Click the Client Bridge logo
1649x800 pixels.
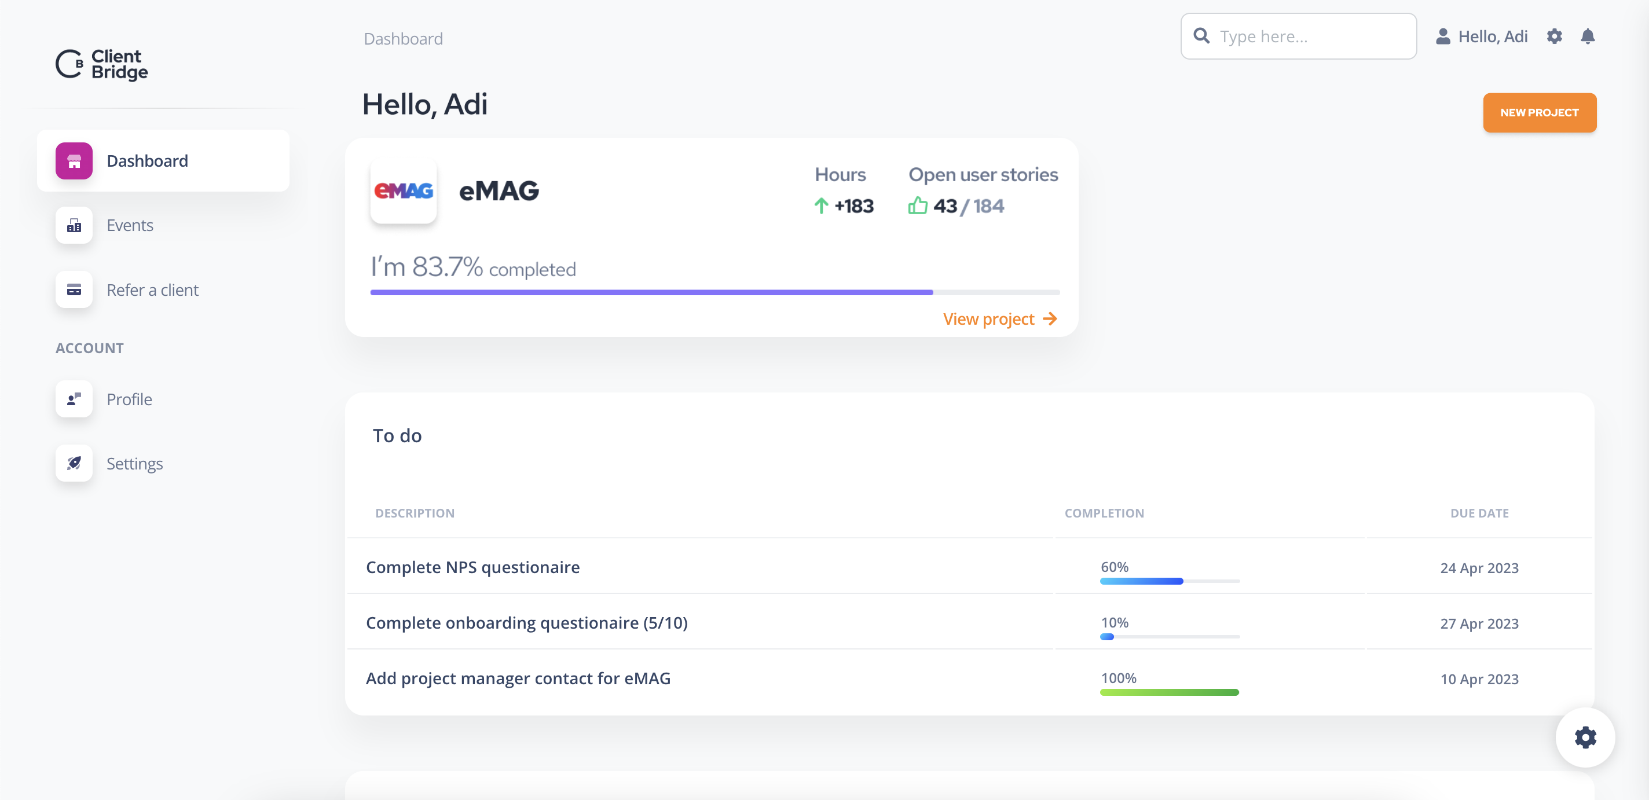[x=101, y=65]
